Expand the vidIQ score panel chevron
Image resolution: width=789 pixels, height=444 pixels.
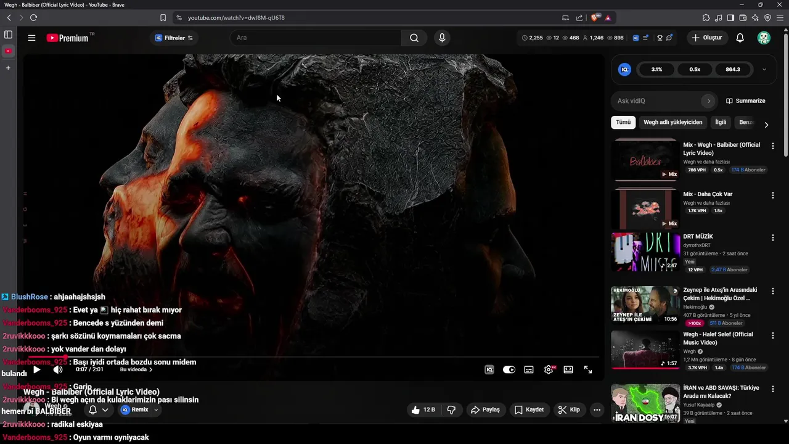[764, 69]
